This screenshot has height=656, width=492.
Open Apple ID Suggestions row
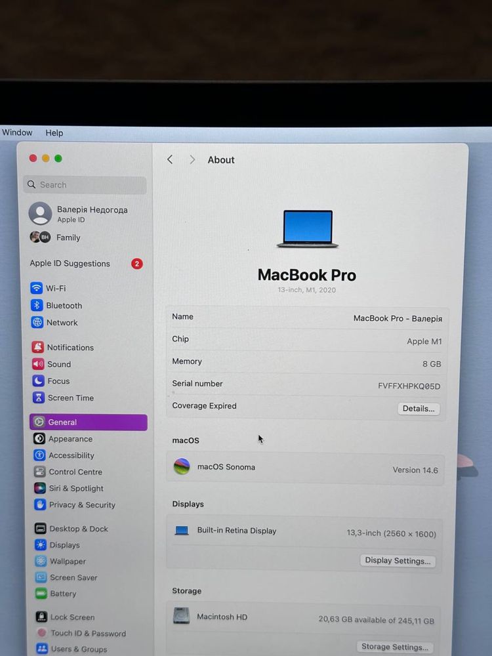click(x=86, y=264)
